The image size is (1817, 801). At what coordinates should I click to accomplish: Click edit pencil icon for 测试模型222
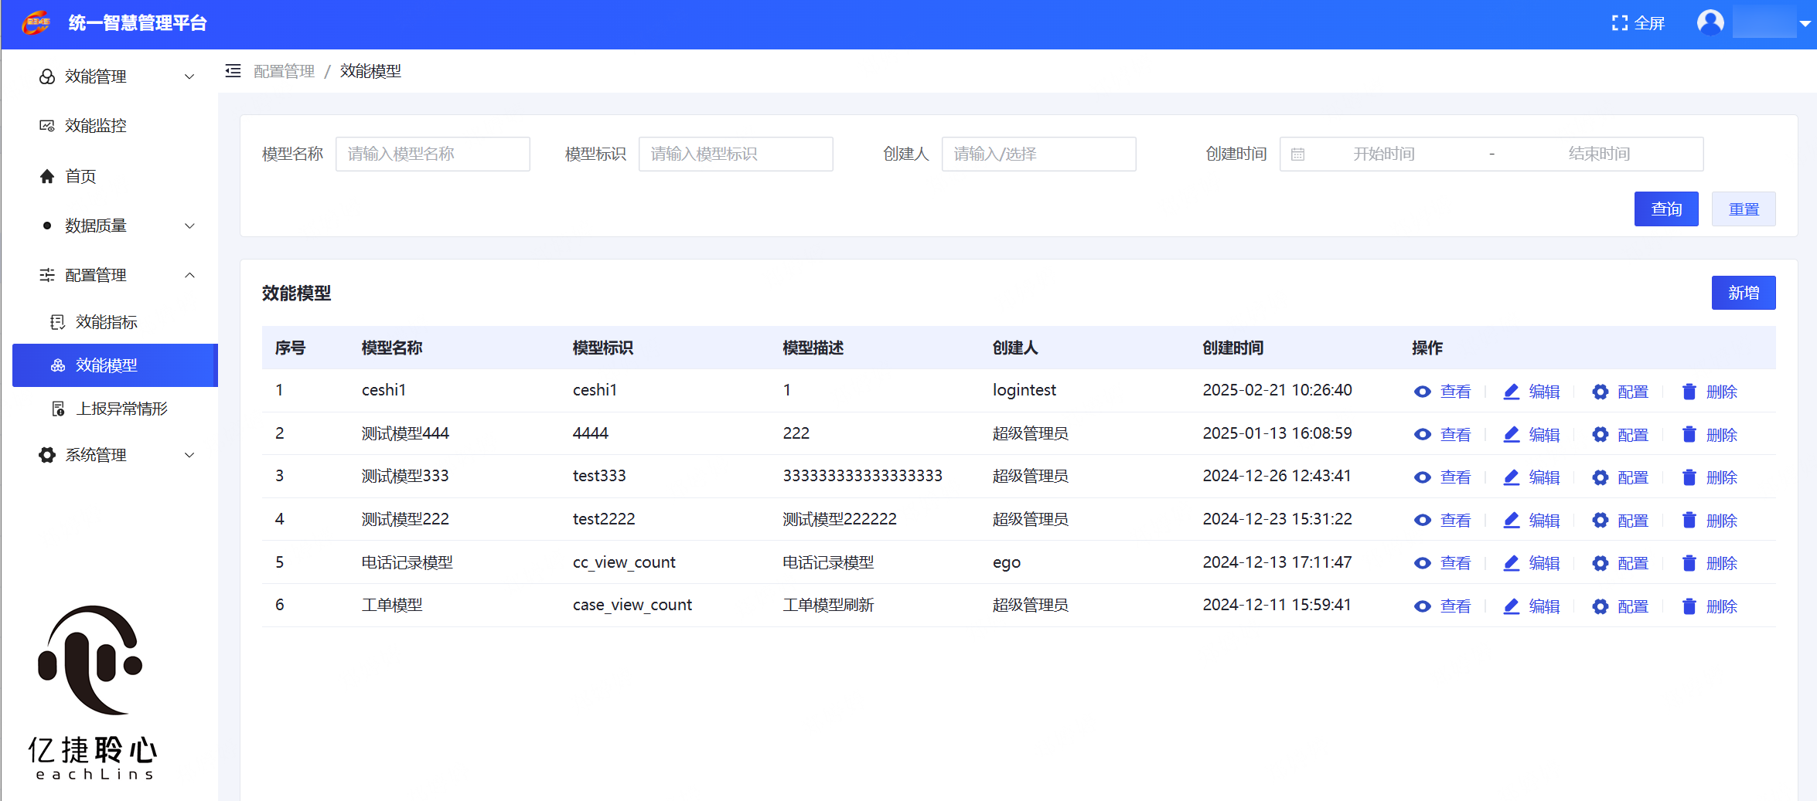click(1512, 520)
